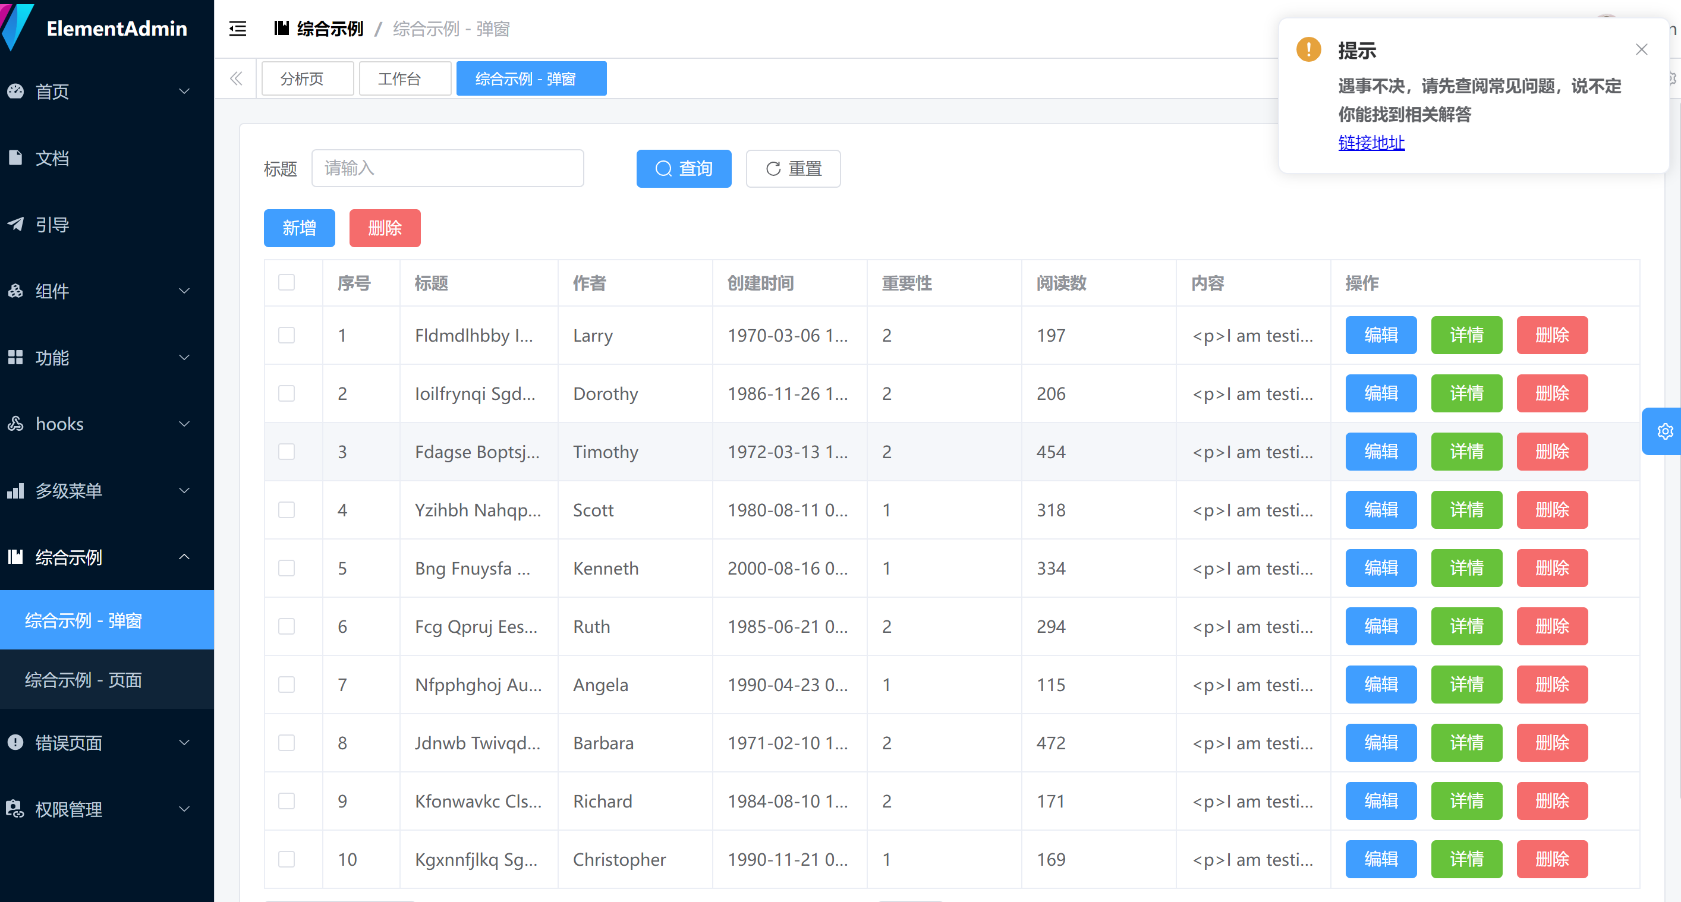Expand the 权限管理 menu chevron

coord(185,809)
